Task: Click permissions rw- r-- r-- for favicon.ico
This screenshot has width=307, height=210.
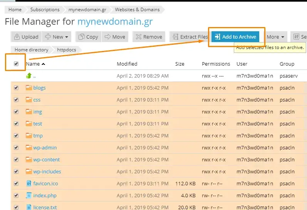Action: [212, 183]
